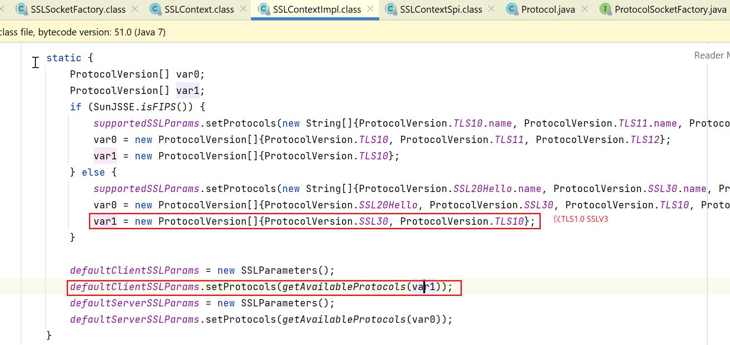Click 'var0' in the 'ProtocolVersion[] var0;' declaration
Screen dimensions: 730x345
point(188,74)
